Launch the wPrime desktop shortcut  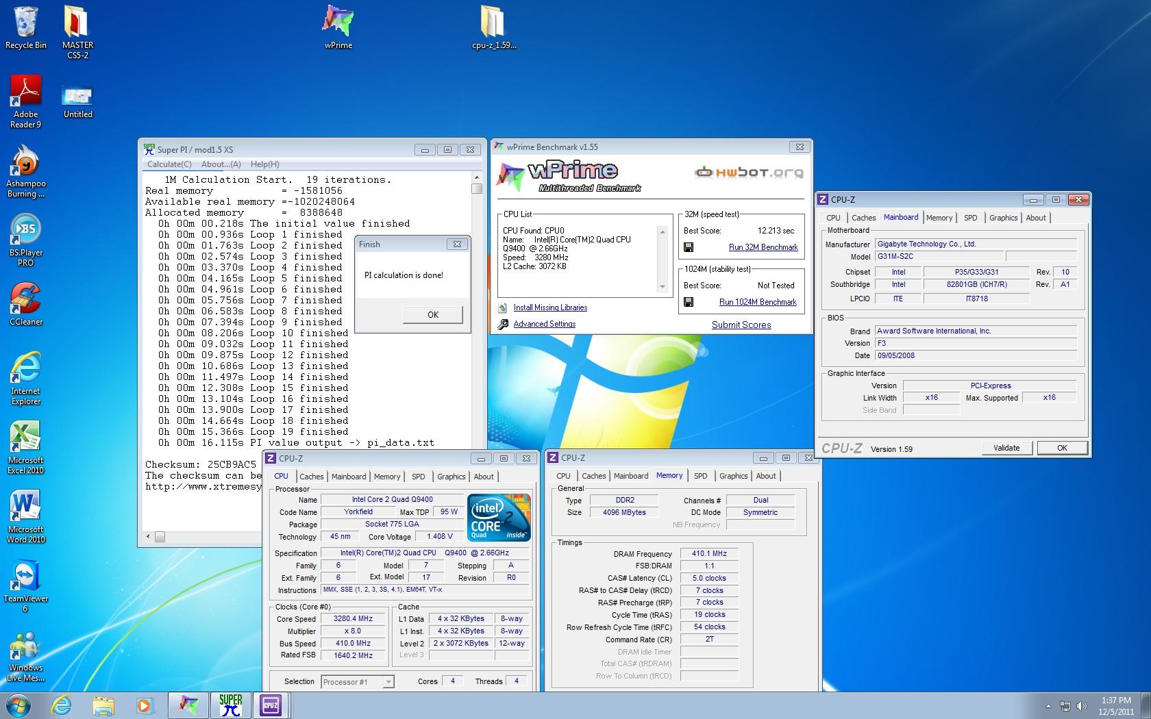pos(338,27)
